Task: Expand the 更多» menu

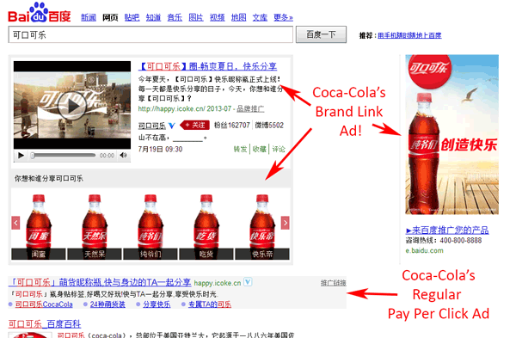Action: [x=283, y=17]
